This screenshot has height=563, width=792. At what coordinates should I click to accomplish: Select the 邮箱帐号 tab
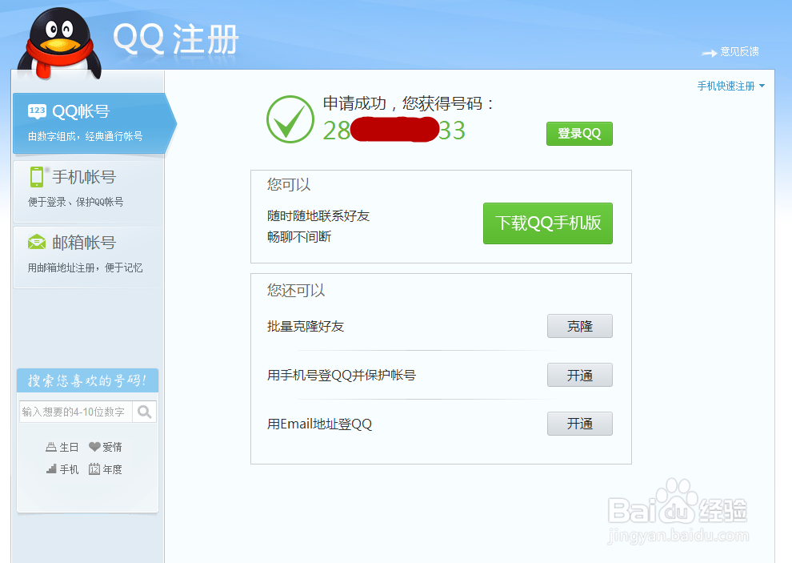point(88,256)
